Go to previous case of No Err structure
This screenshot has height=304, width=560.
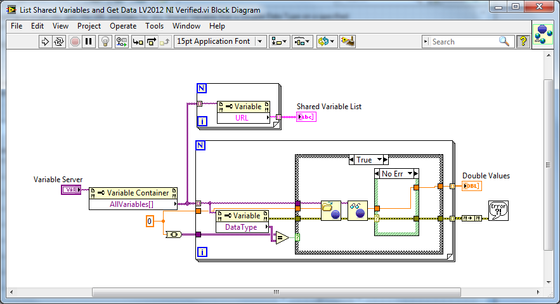coord(377,174)
